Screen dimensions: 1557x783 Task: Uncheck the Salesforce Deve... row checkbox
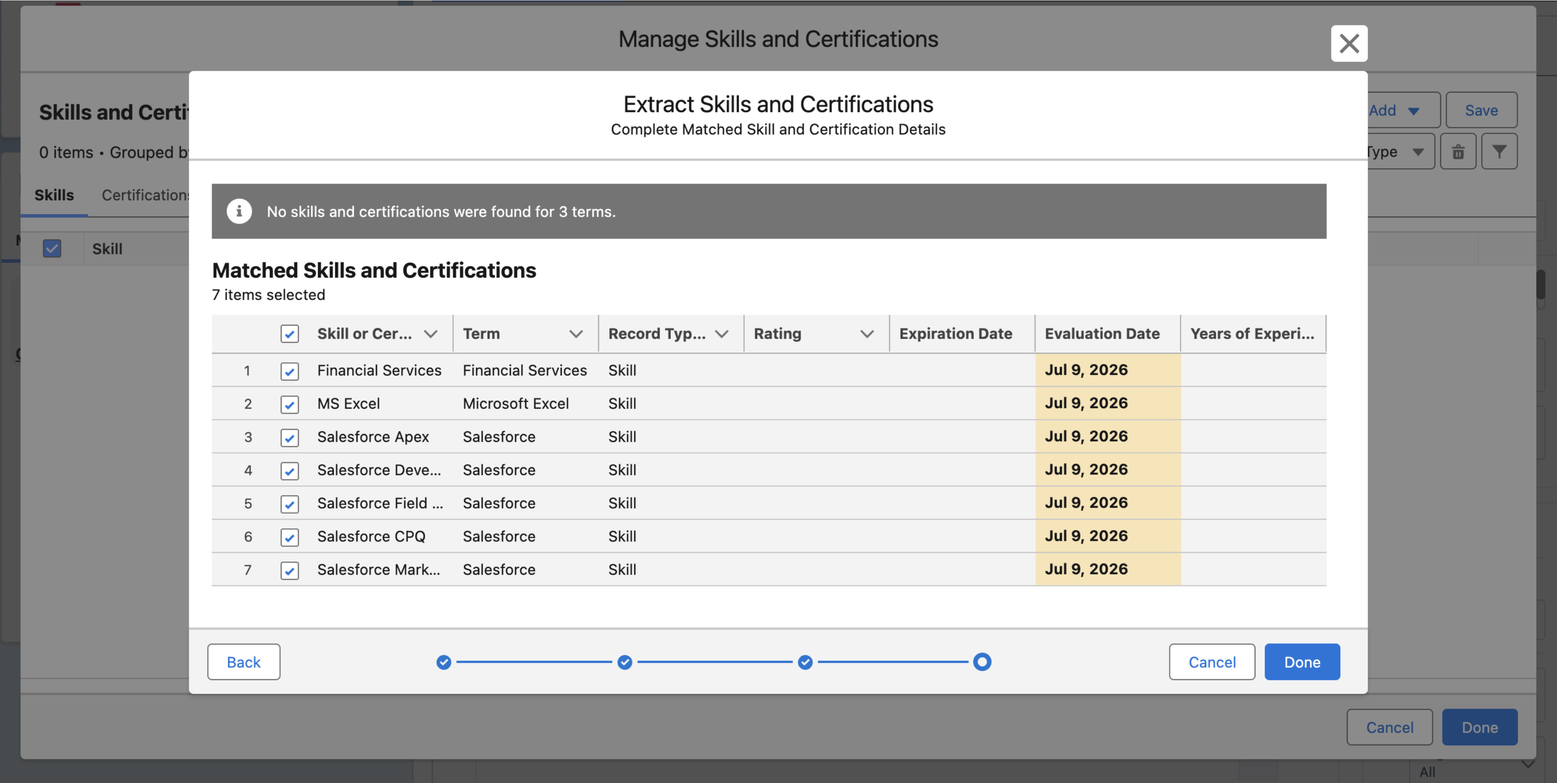click(x=289, y=471)
